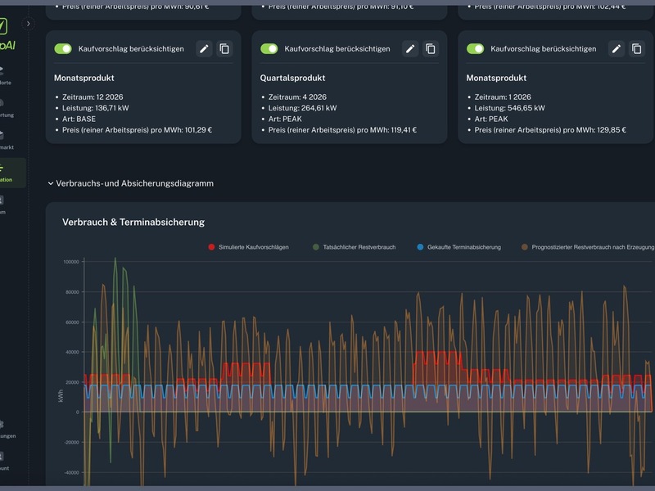Screen dimensions: 655x491
Task: Disable Kaufvorschlag berücksichtigen for 12 2026 Monatsprodukt
Action: coord(63,49)
